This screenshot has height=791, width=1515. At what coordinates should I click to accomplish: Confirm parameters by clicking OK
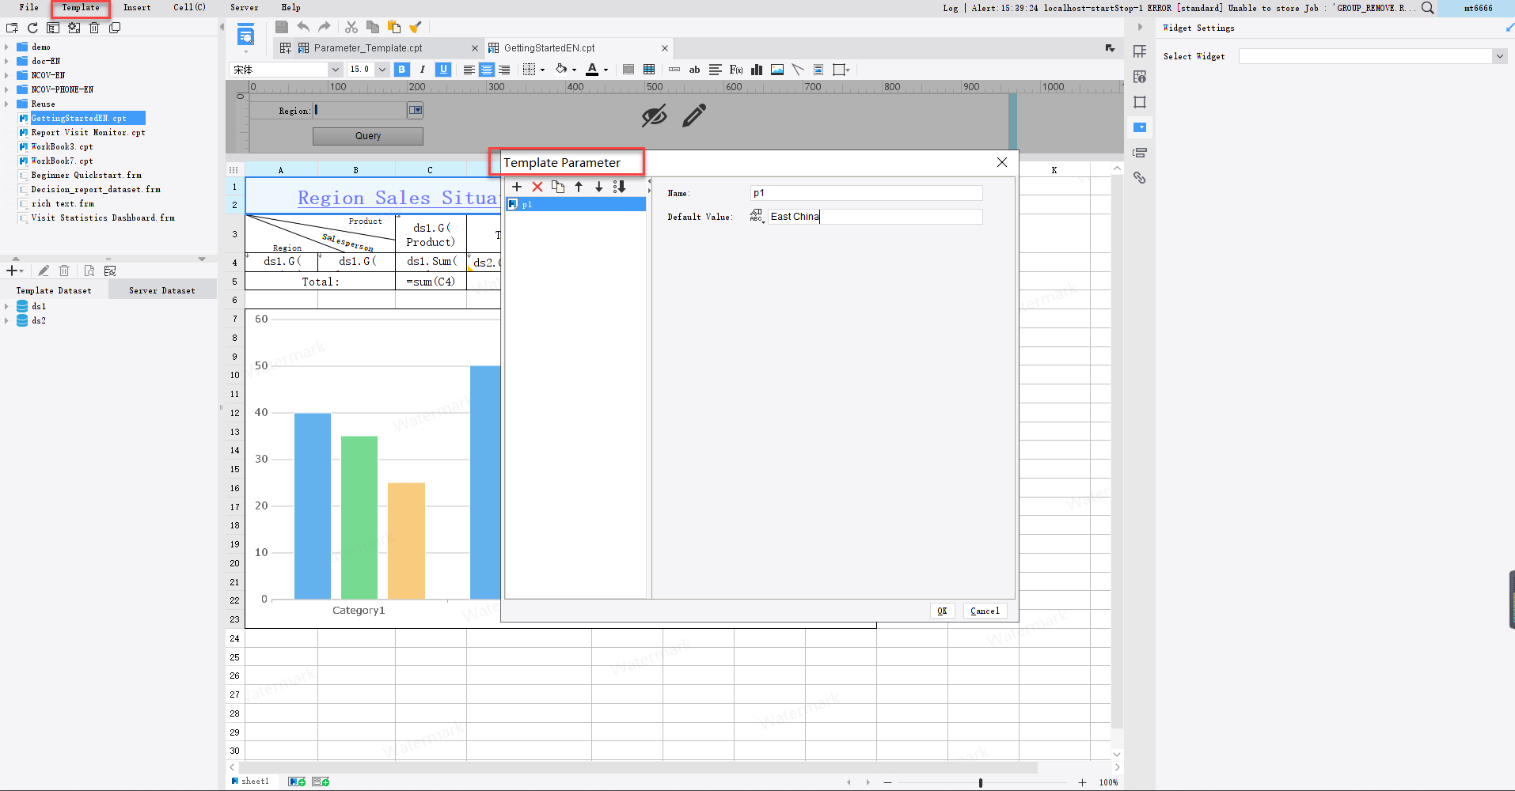pos(942,610)
